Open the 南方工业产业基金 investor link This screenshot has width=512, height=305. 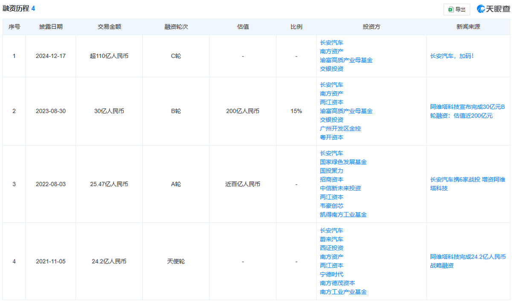click(343, 292)
